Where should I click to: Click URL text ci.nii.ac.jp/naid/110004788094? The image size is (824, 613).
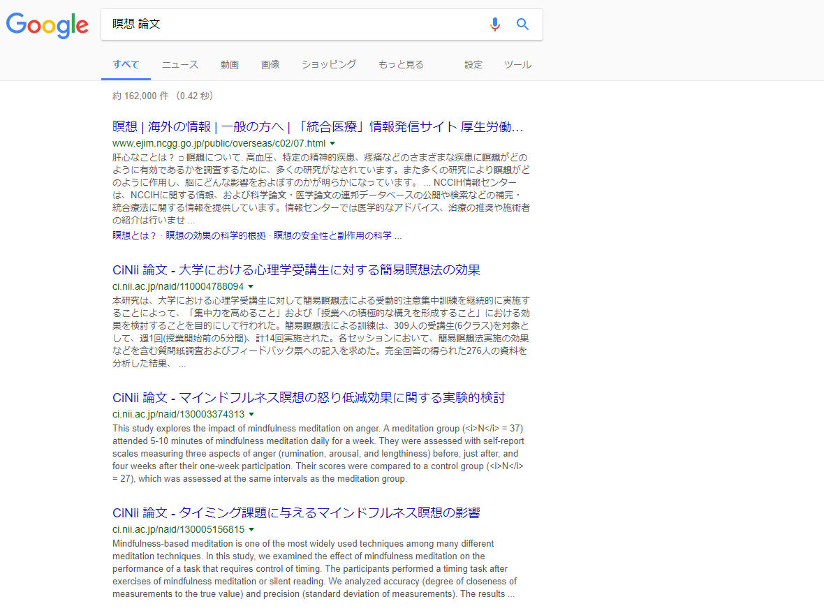(178, 287)
